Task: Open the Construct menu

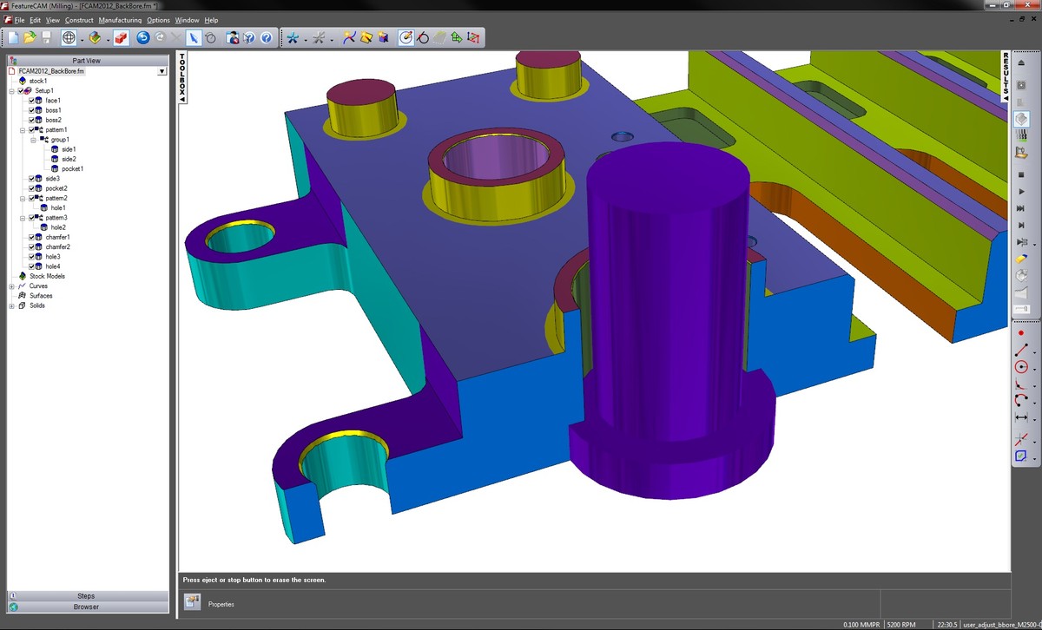Action: click(x=79, y=20)
